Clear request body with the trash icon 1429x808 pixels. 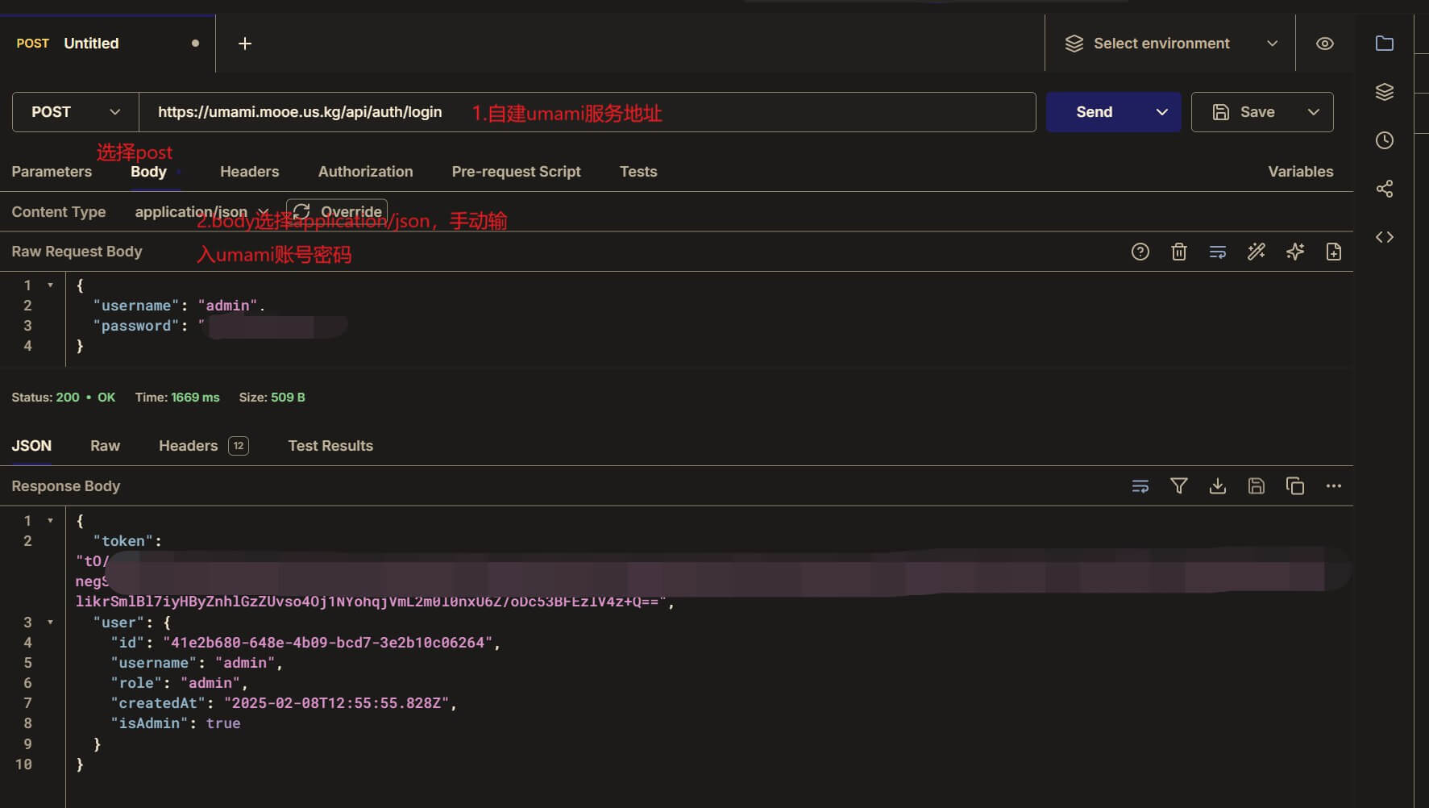(1178, 252)
